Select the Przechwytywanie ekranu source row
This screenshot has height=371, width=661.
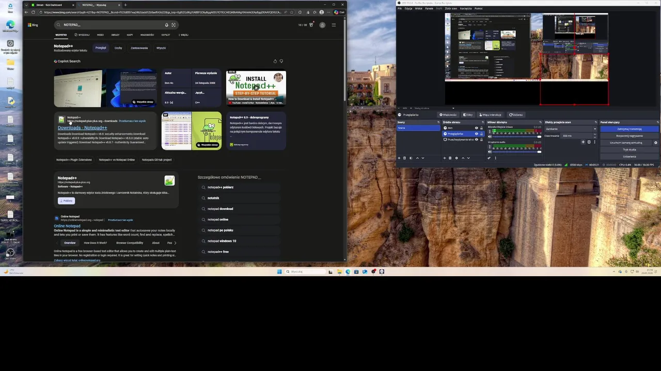tap(463, 140)
